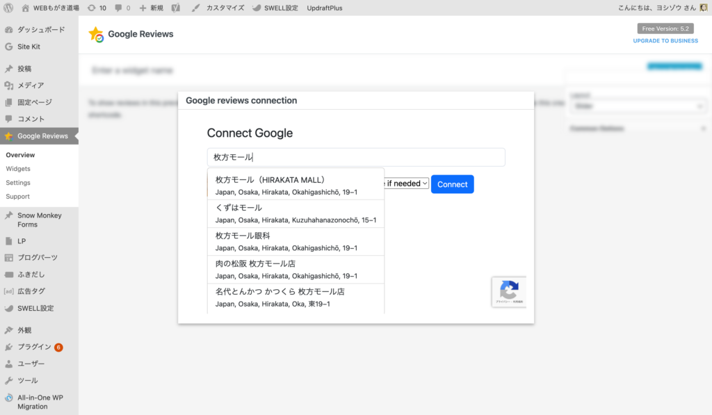
Task: Select the くずはモール suggestion
Action: coord(296,213)
